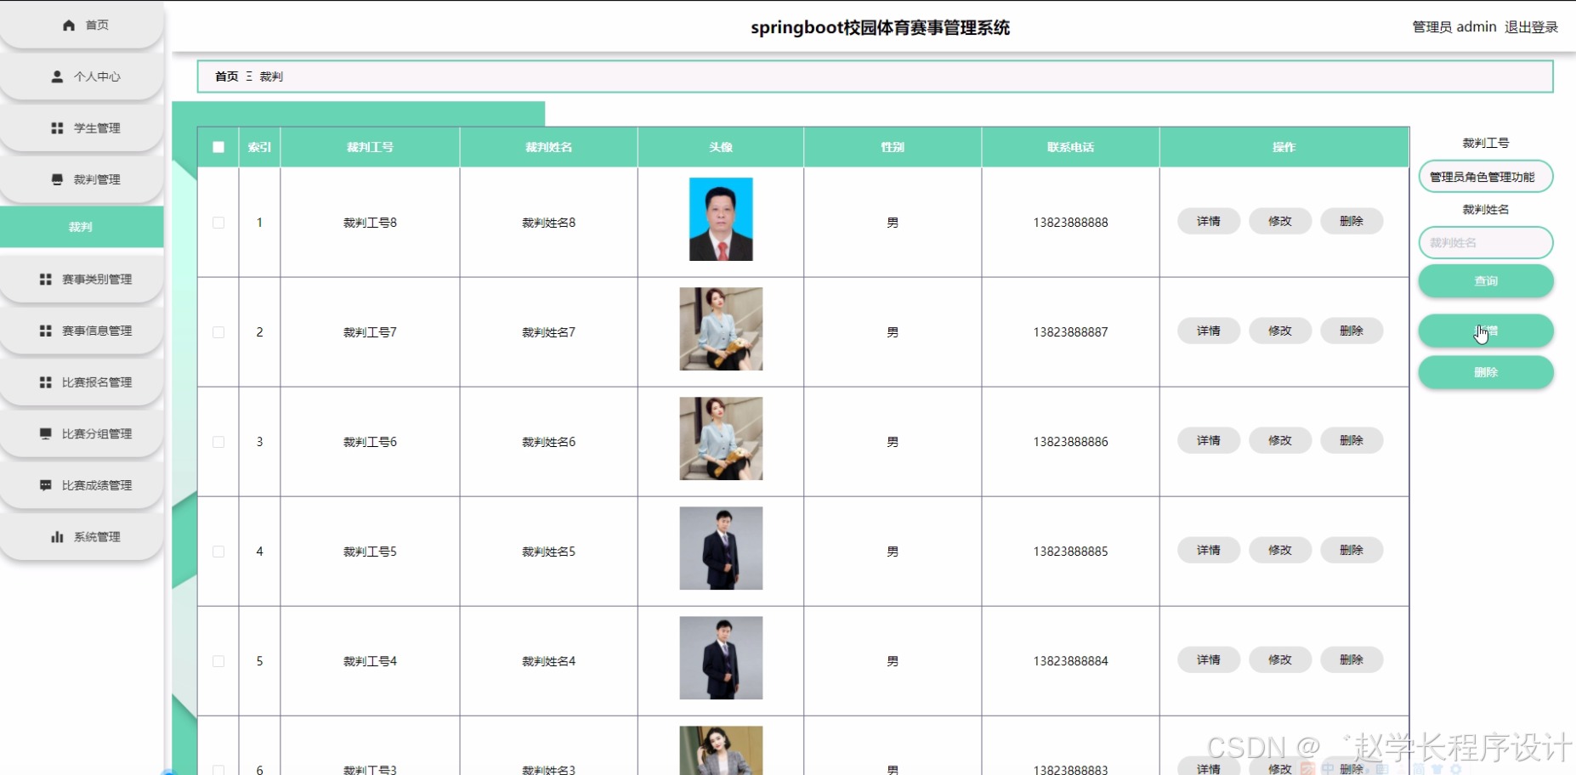Click 删除 for 裁判工号6
1576x775 pixels.
pyautogui.click(x=1352, y=441)
